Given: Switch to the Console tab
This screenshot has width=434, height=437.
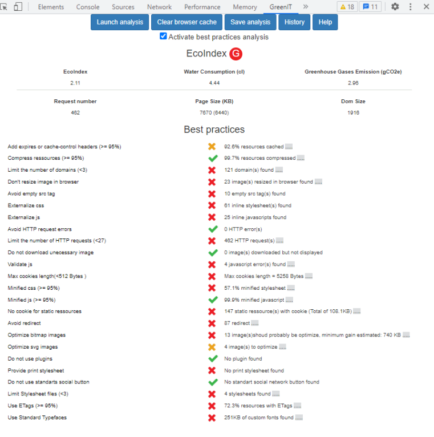Looking at the screenshot, I should 88,7.
